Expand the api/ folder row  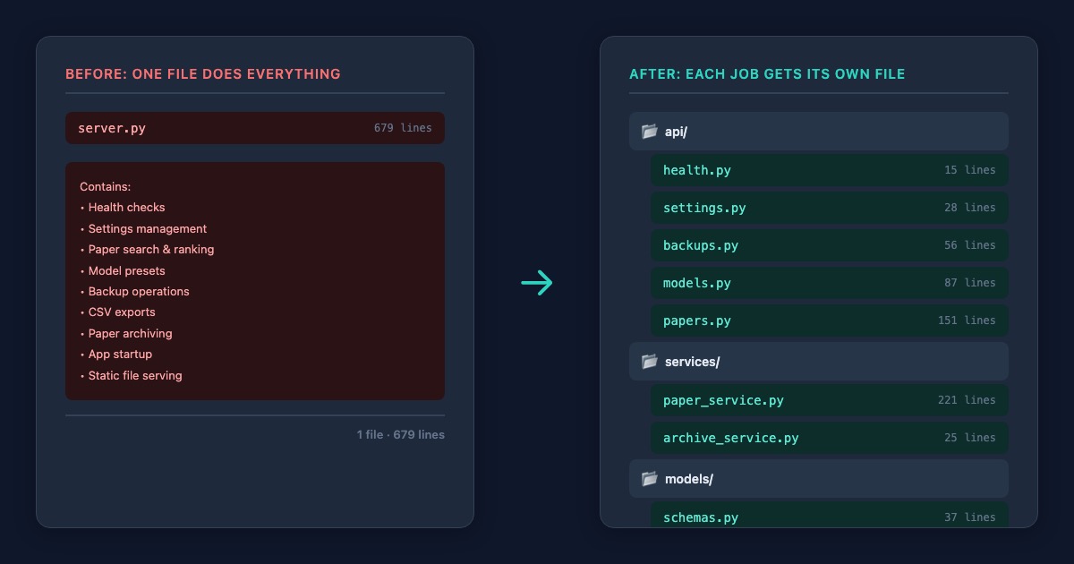pos(818,131)
